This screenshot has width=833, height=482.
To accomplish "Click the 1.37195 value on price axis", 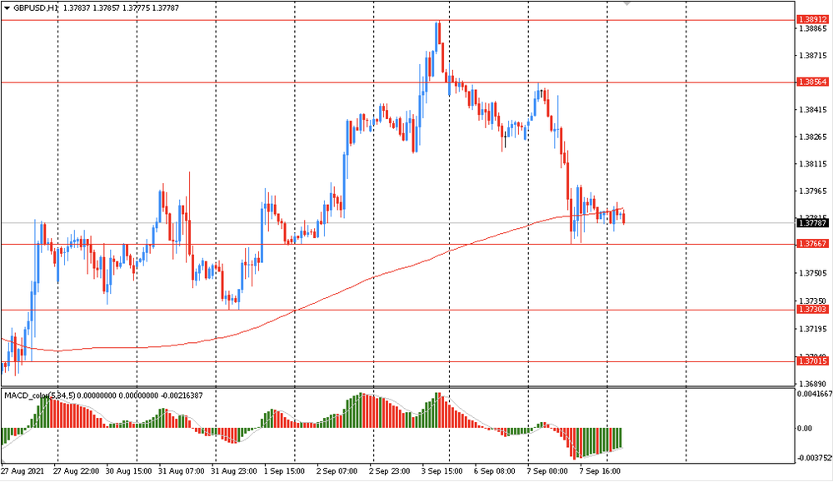I will click(x=813, y=329).
